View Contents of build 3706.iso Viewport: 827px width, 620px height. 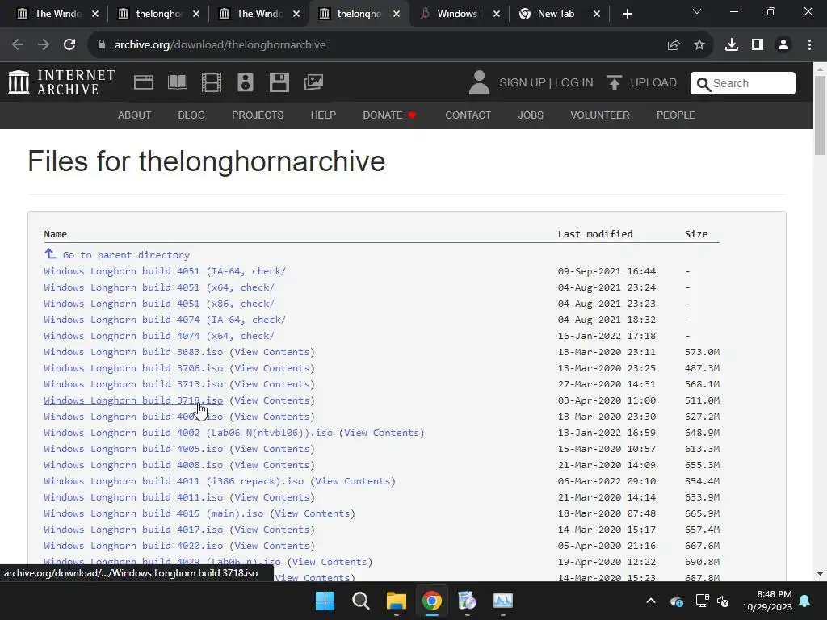[271, 368]
